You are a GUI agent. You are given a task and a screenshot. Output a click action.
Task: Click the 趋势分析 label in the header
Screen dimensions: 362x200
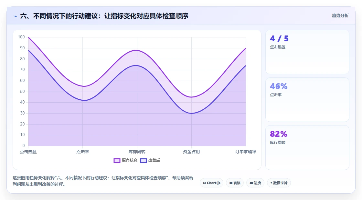coord(340,16)
